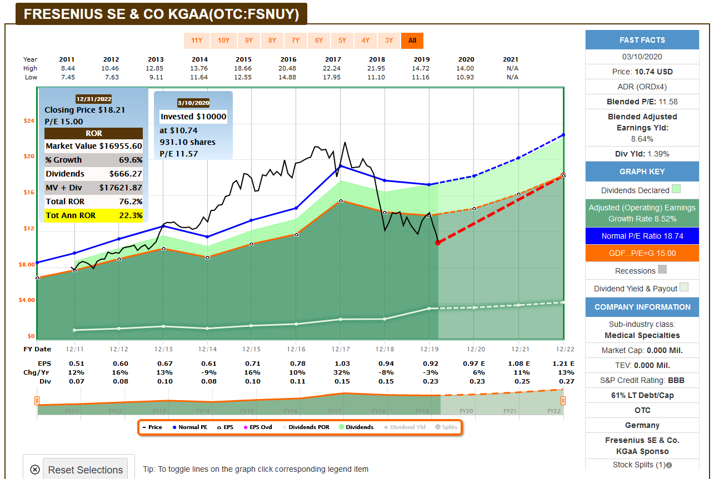Toggle the Price line in the legend

pos(152,427)
